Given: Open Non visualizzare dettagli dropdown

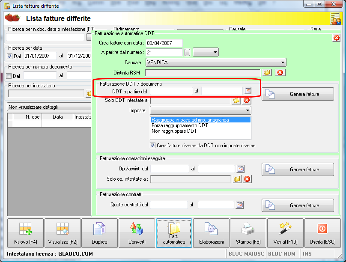Looking at the screenshot, I should point(49,107).
